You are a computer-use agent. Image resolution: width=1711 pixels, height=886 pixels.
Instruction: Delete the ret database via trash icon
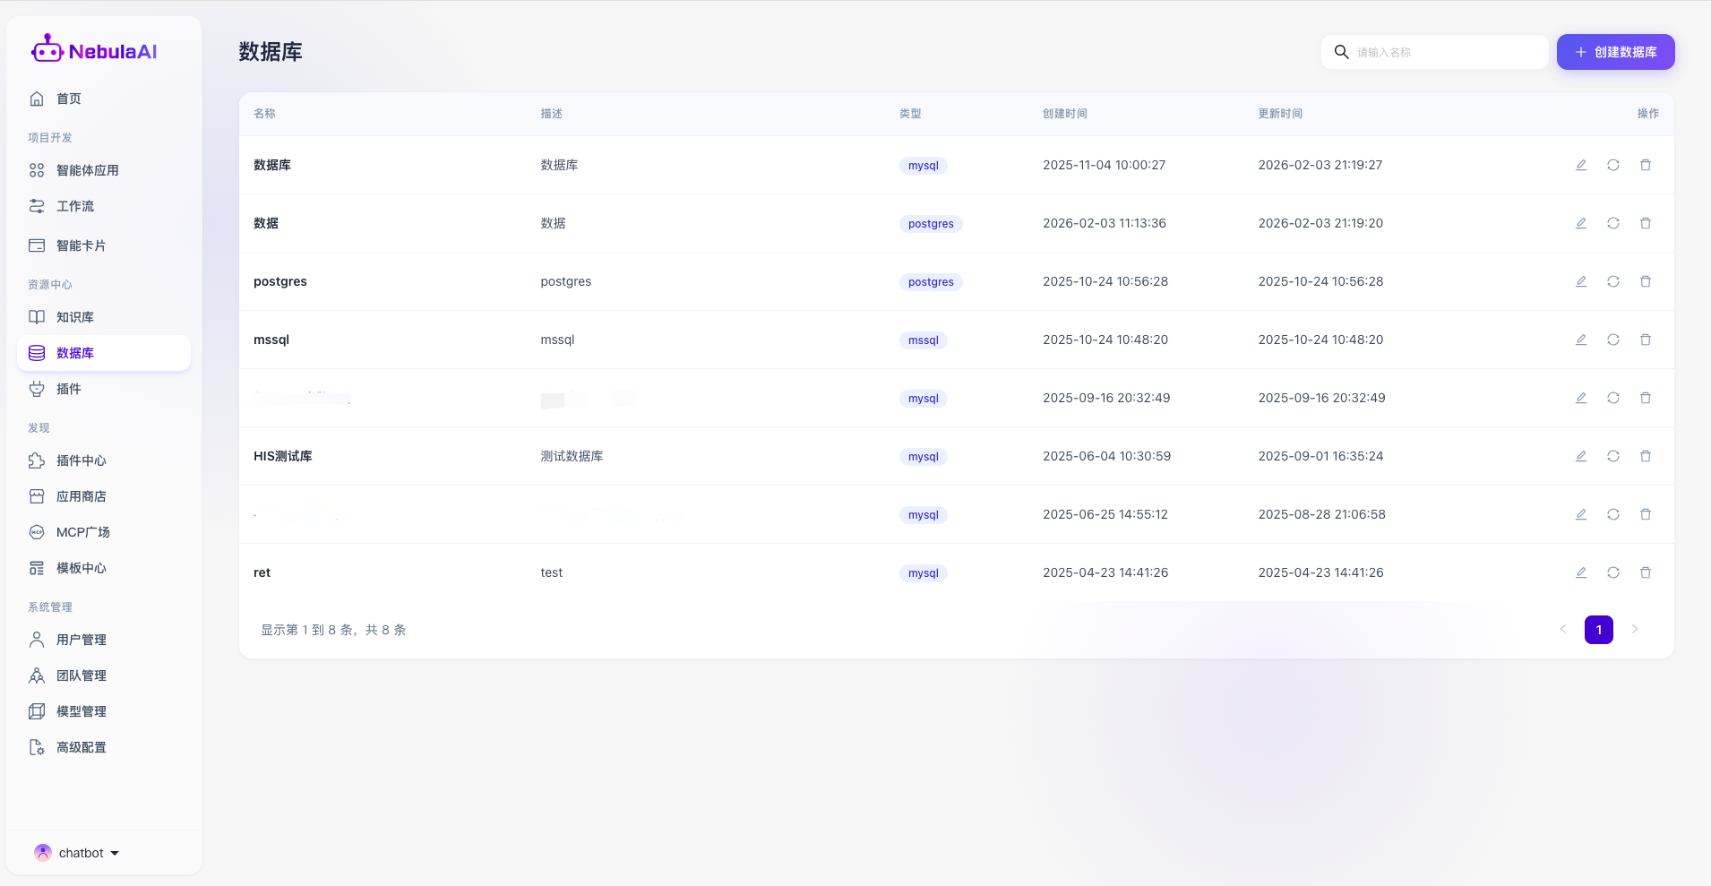pyautogui.click(x=1646, y=572)
